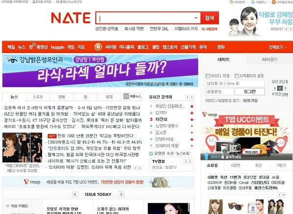
Task: Click the NATE logo
Action: (x=71, y=18)
